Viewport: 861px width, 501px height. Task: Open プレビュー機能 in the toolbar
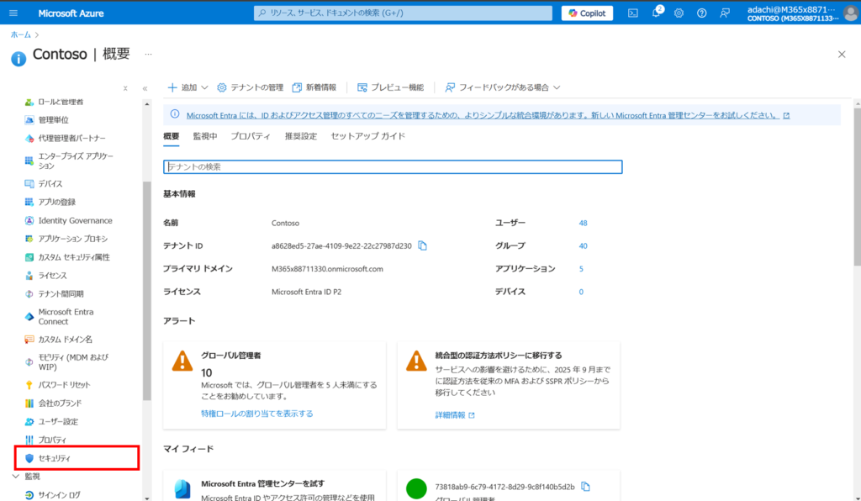pyautogui.click(x=390, y=87)
